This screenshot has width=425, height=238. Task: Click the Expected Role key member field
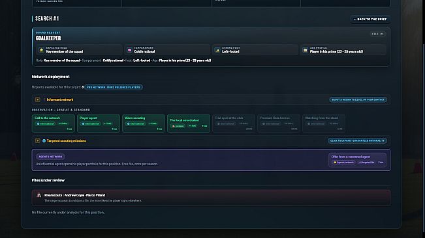tap(79, 50)
